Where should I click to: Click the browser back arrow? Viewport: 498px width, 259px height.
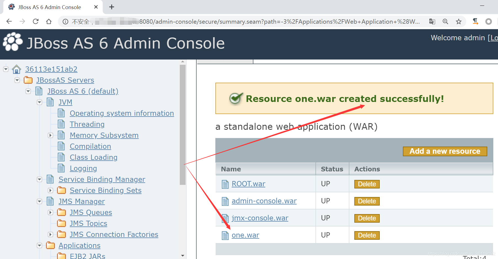[x=9, y=21]
